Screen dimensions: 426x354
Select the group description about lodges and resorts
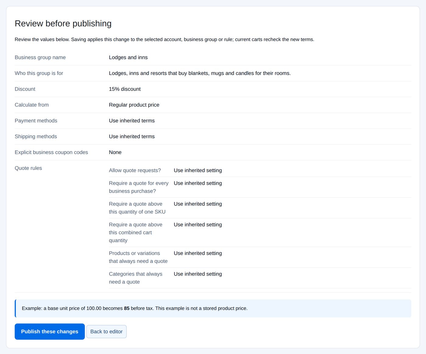(x=200, y=73)
